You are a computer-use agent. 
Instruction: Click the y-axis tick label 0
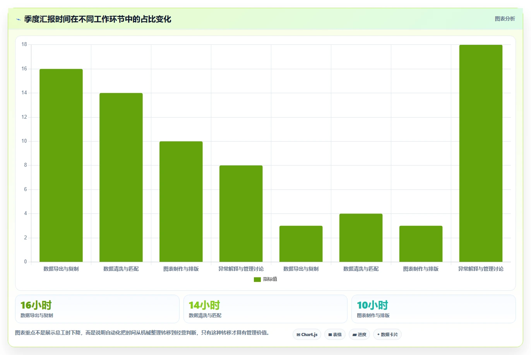coord(26,262)
